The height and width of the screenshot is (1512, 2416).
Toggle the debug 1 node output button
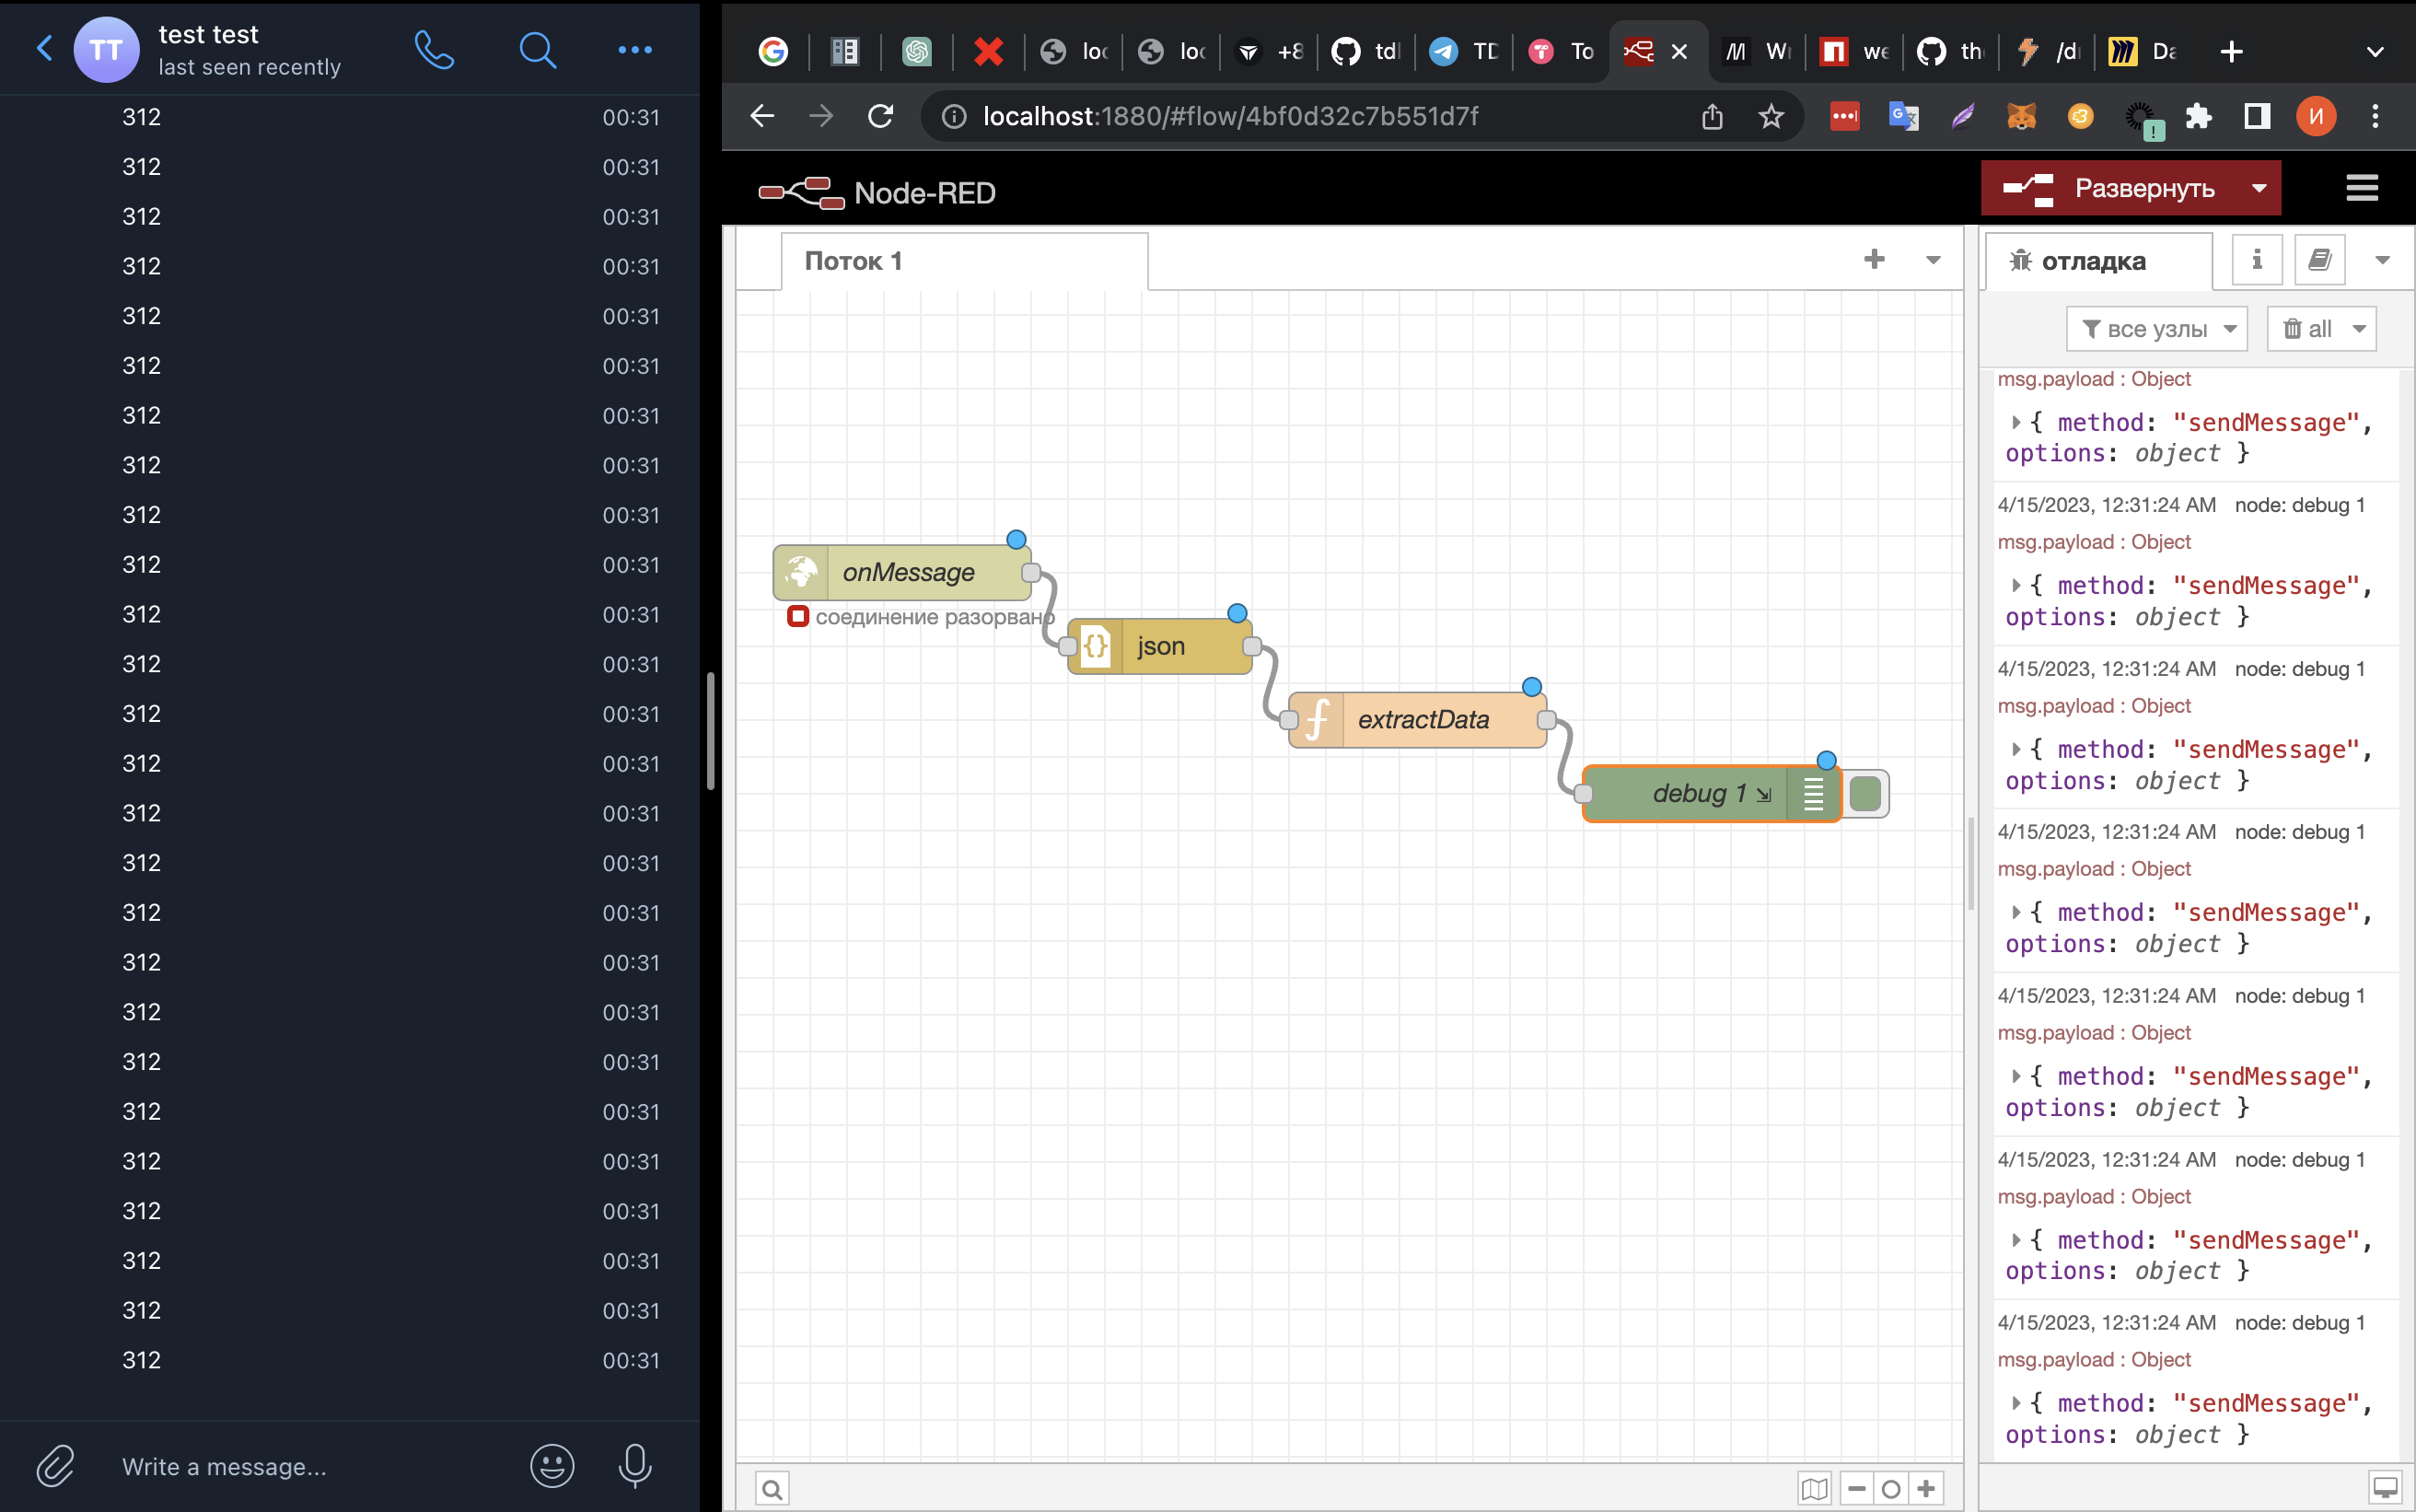[x=1865, y=794]
